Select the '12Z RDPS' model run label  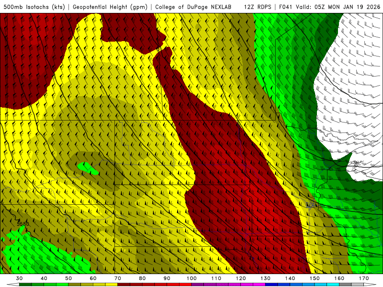258,7
